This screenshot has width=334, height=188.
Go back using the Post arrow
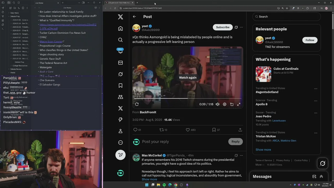[x=134, y=17]
